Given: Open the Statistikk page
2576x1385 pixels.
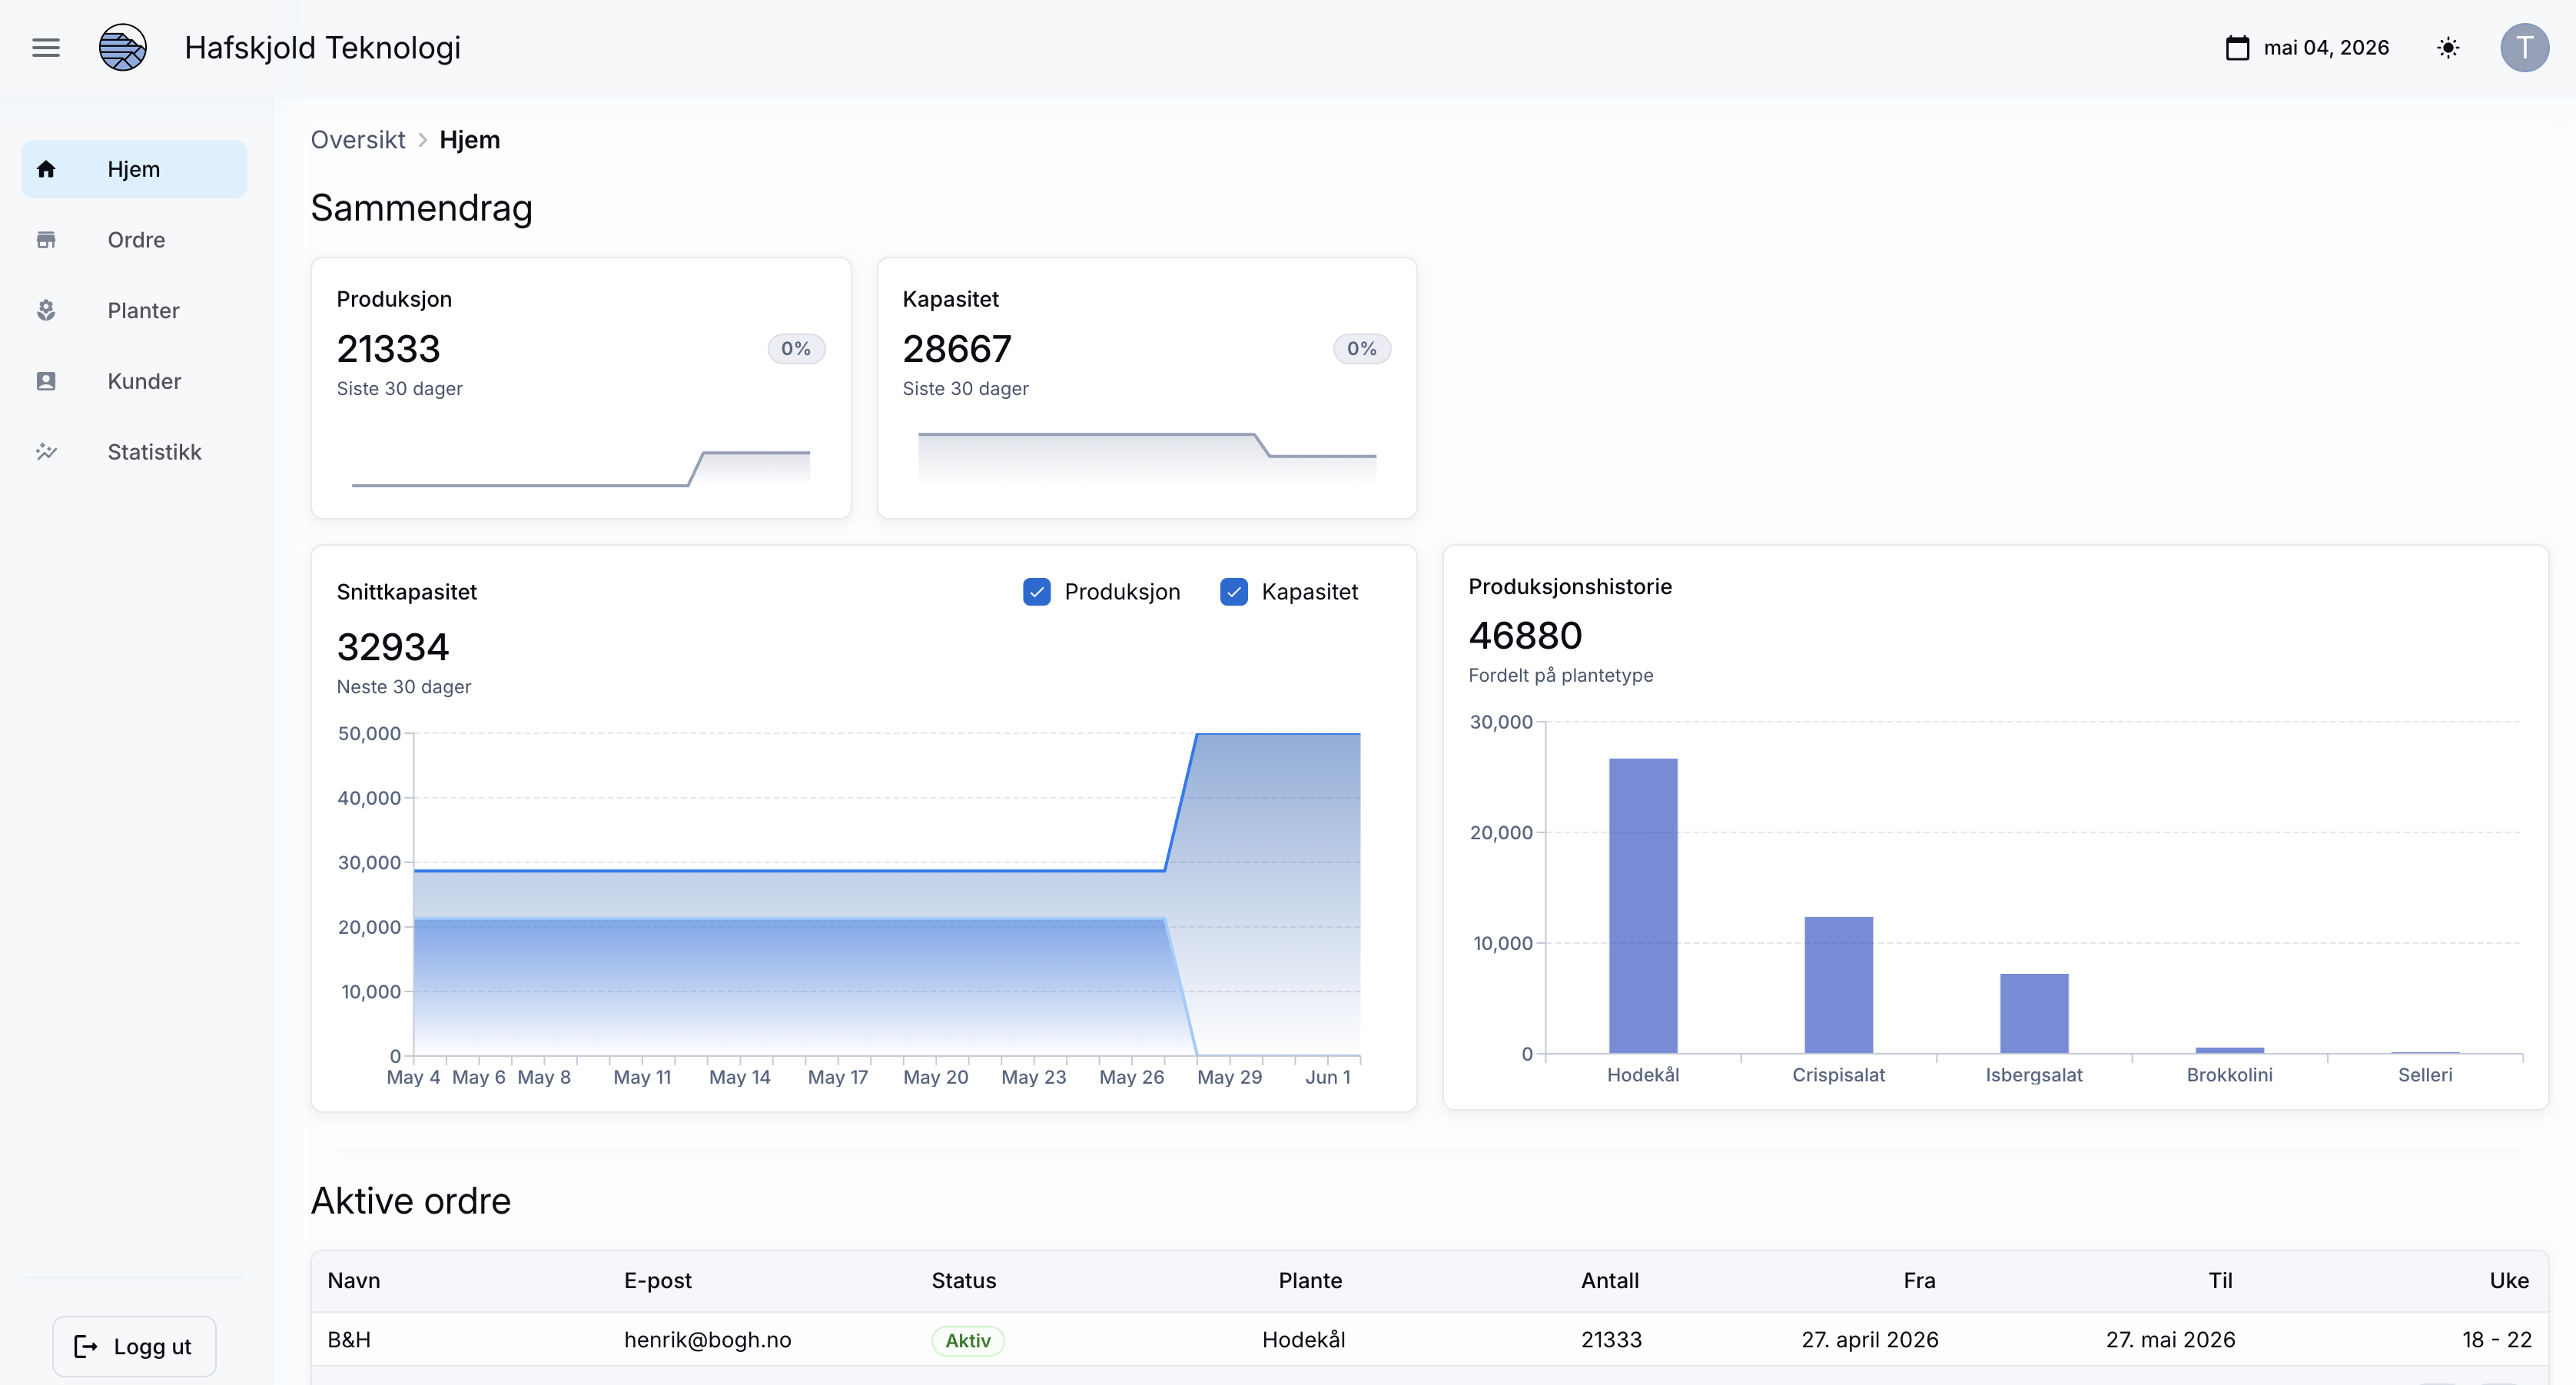Looking at the screenshot, I should (x=134, y=452).
